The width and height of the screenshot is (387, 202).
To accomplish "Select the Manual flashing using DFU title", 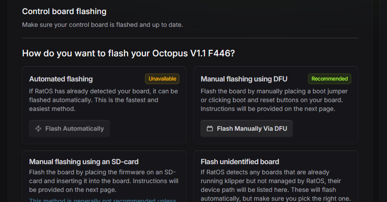I will coord(244,79).
